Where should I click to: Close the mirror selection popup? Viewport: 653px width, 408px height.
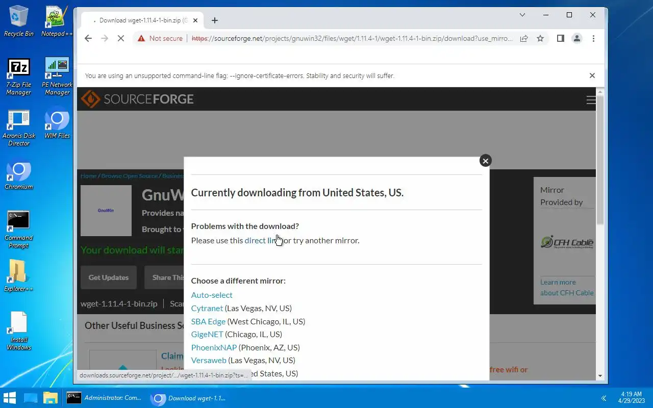[x=486, y=161]
